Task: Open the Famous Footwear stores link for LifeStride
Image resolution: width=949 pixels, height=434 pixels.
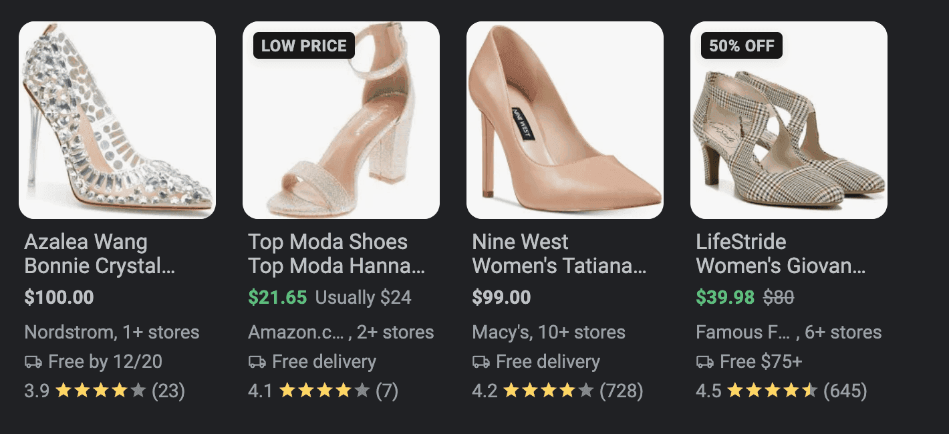Action: point(789,332)
